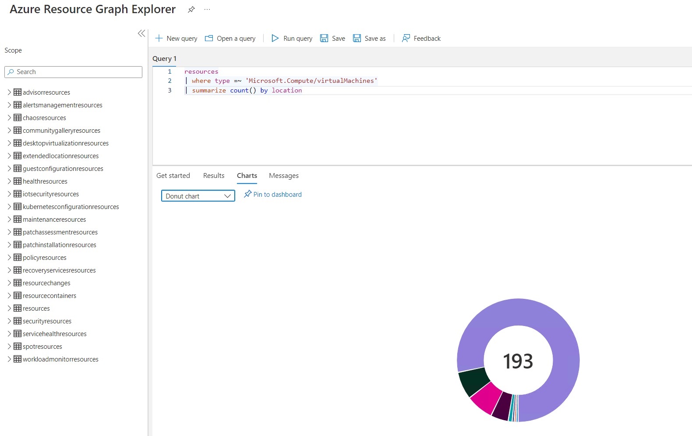Click the Save disk icon
The width and height of the screenshot is (692, 436).
pos(324,39)
